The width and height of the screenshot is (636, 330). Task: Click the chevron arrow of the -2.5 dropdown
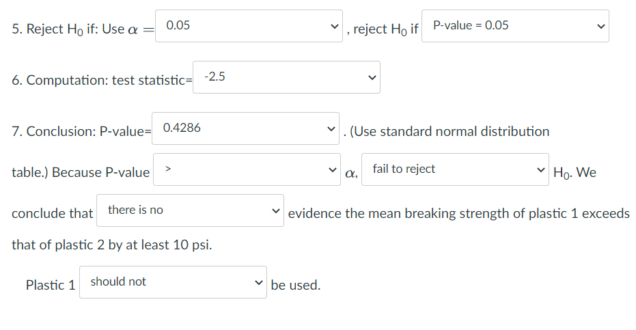pos(372,78)
